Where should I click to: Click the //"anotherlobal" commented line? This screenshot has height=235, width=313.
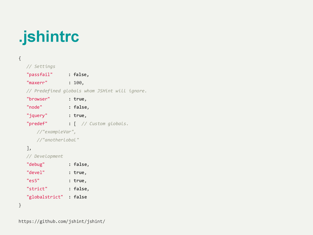[x=58, y=140]
